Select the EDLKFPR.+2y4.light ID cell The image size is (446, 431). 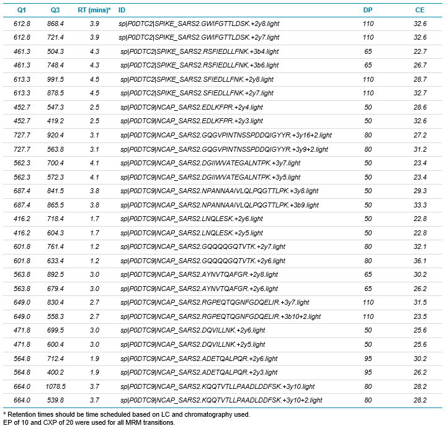click(191, 107)
